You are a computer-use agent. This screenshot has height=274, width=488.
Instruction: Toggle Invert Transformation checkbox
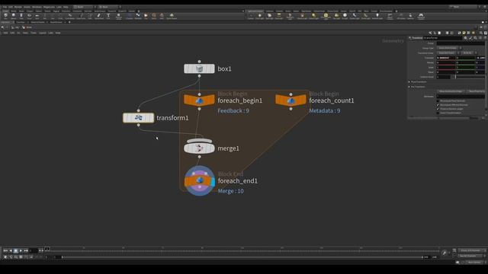(438, 113)
